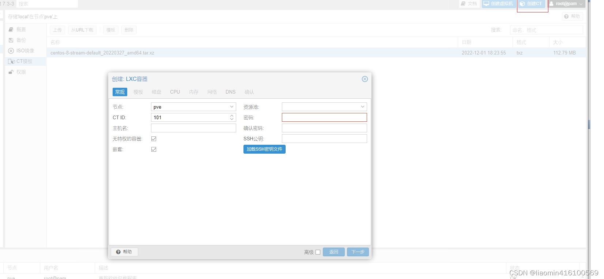Click the 下一步 button
This screenshot has height=279, width=604.
coord(358,252)
